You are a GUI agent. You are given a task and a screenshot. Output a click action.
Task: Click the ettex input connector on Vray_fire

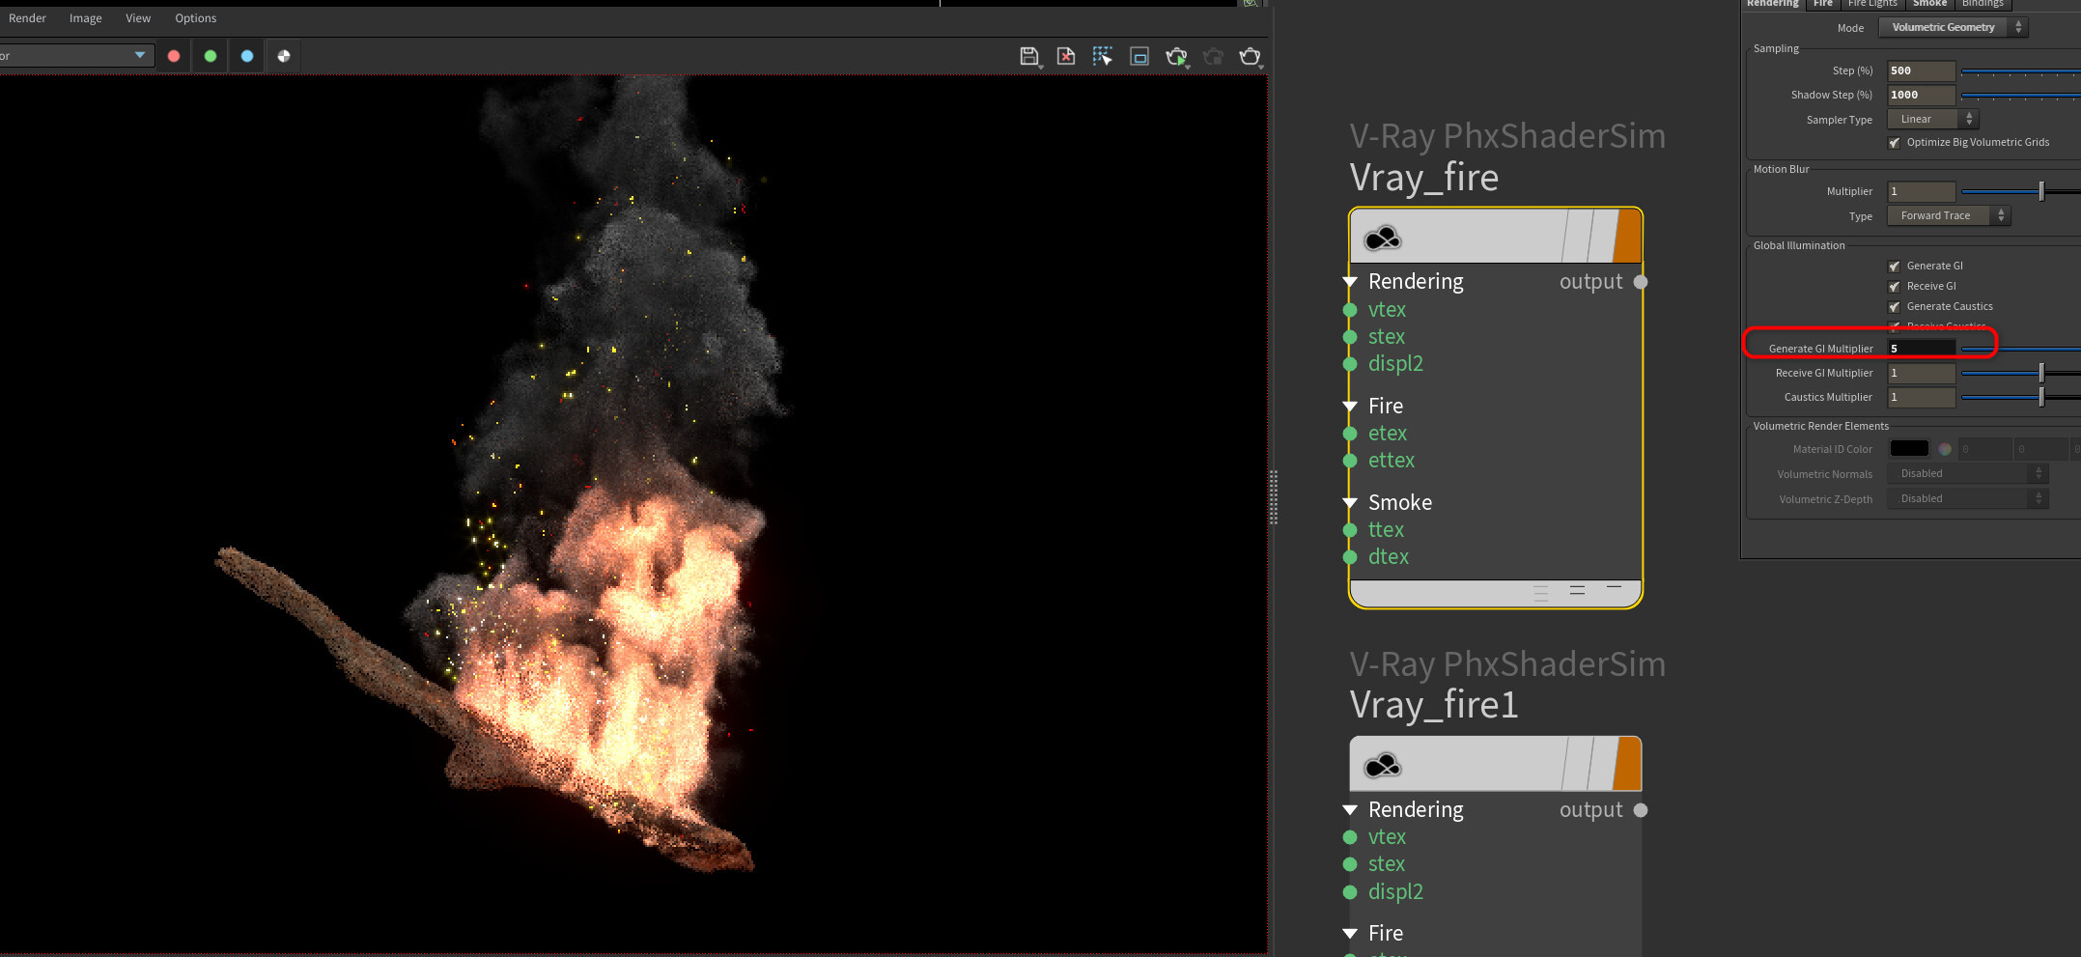(x=1351, y=461)
